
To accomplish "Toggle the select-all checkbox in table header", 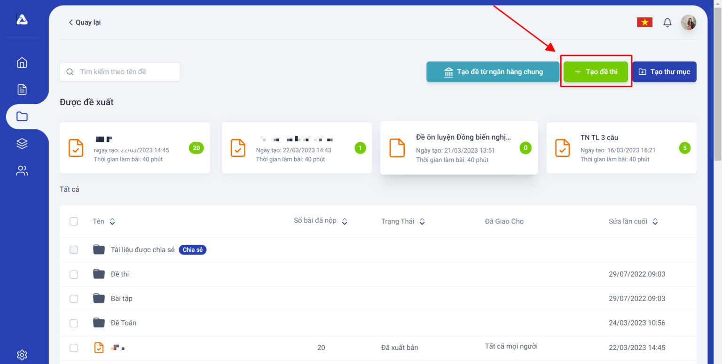I will click(x=74, y=221).
